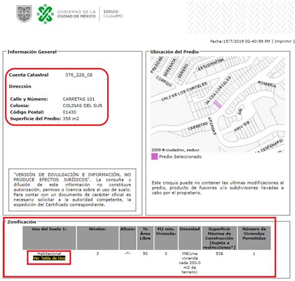
Task: Select the Superficie del Predio value 358 m2
Action: click(71, 118)
